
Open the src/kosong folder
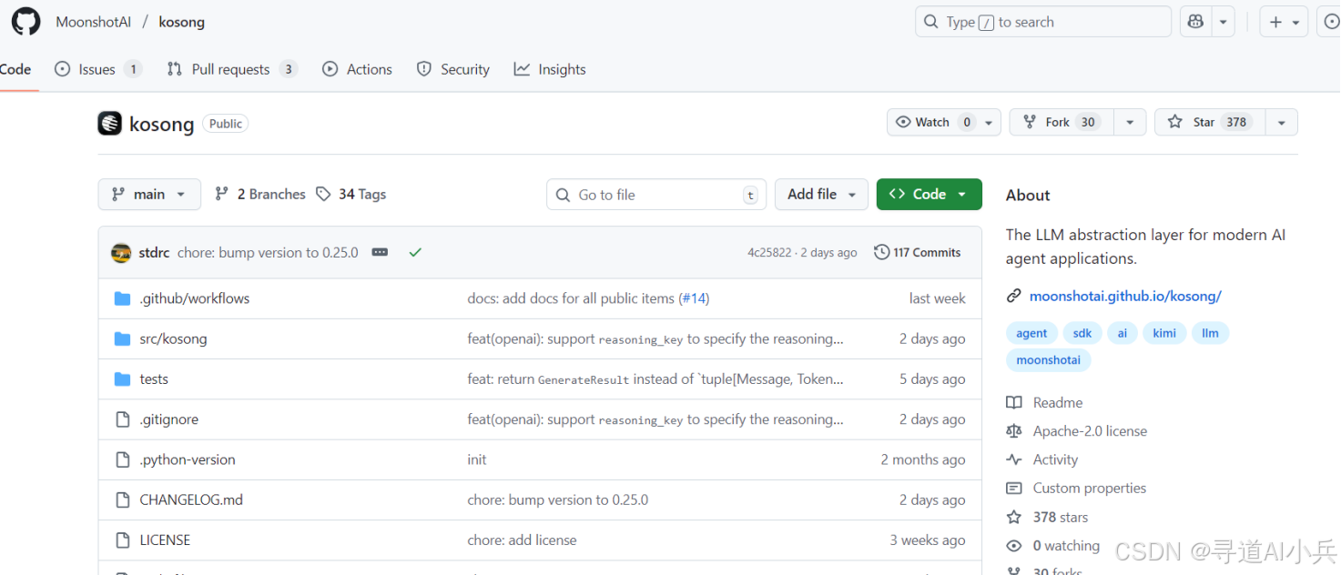point(173,338)
